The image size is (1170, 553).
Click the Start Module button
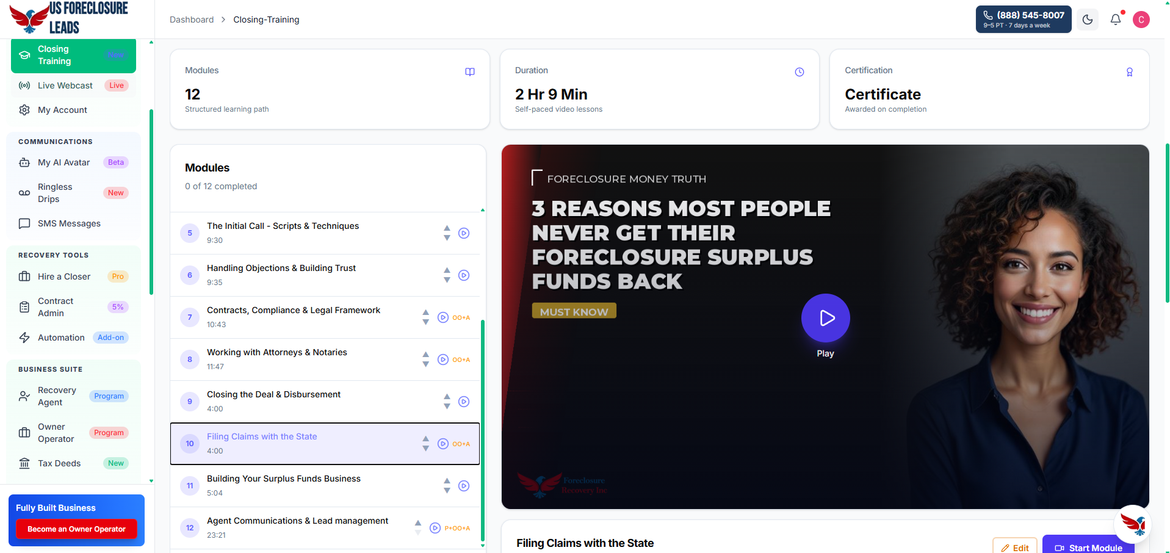coord(1088,547)
